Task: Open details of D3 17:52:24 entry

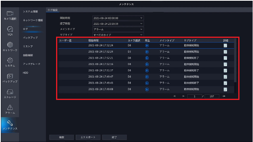Action: (x=226, y=52)
